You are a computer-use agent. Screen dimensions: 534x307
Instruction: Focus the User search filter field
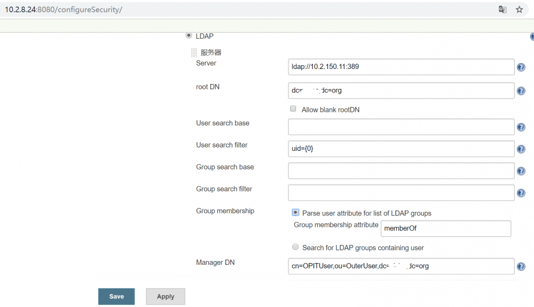click(401, 149)
